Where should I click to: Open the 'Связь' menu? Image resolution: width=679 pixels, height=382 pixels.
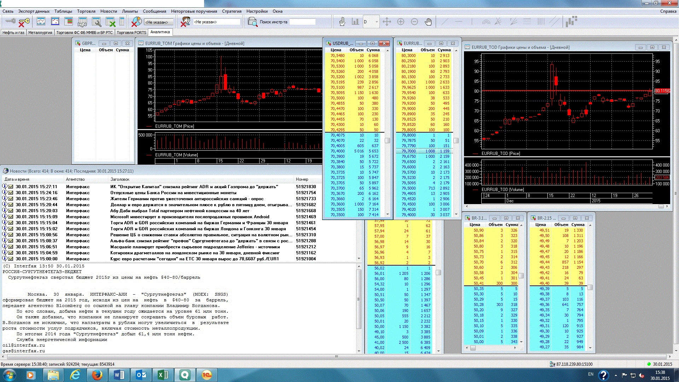tap(8, 11)
